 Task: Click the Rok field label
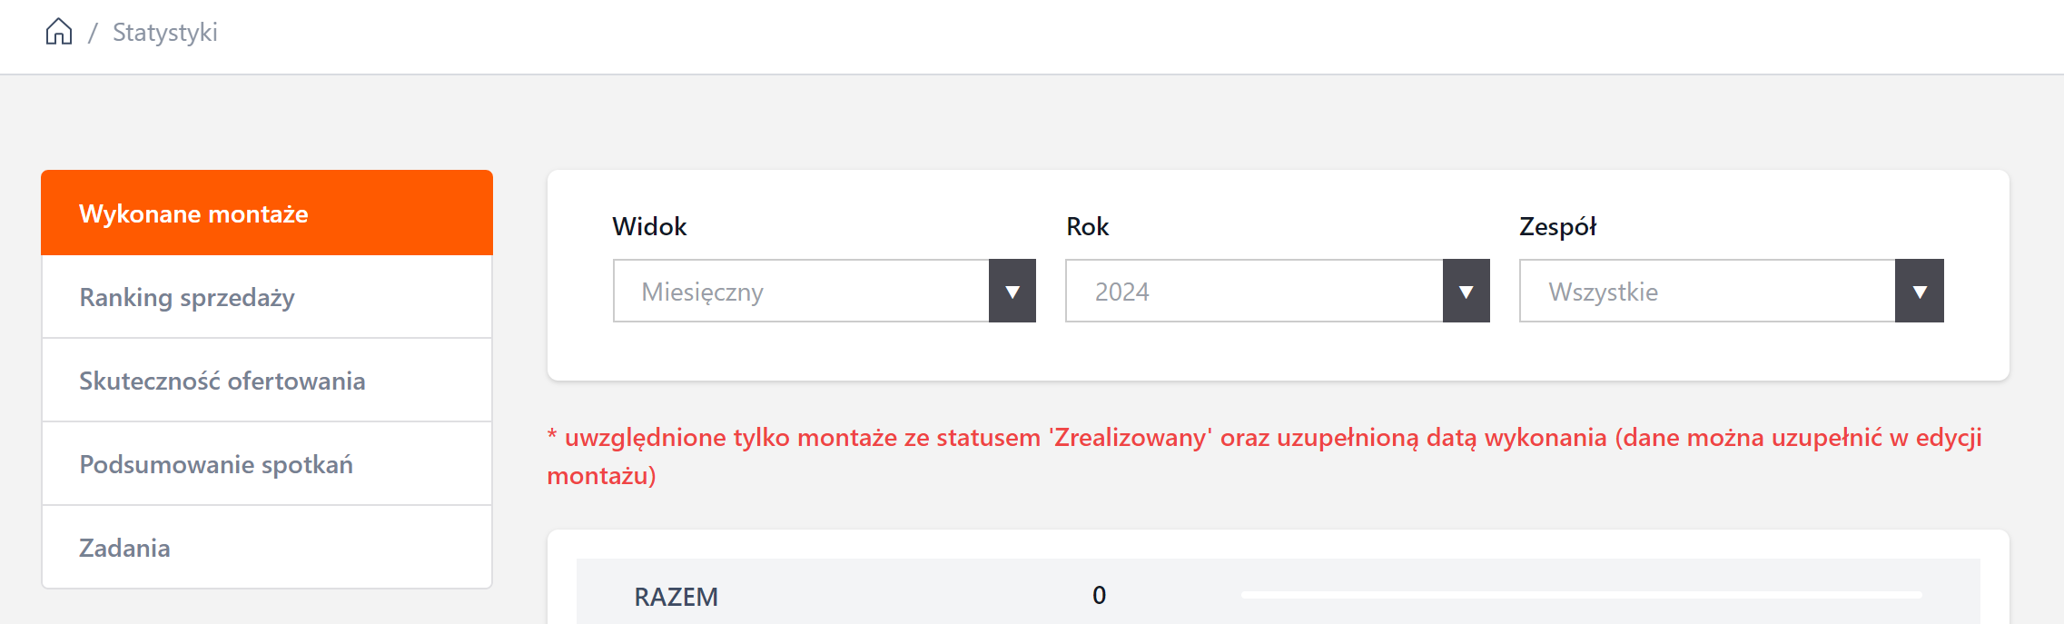coord(1087,226)
